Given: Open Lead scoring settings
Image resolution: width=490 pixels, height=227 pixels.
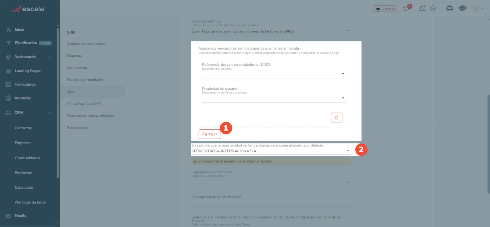Looking at the screenshot, I should click(77, 68).
